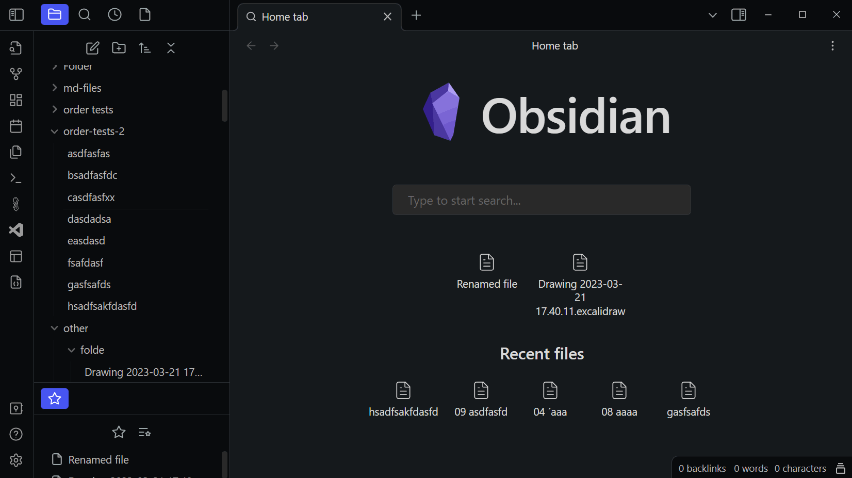
Task: Toggle the right sidebar panel
Action: pyautogui.click(x=739, y=15)
